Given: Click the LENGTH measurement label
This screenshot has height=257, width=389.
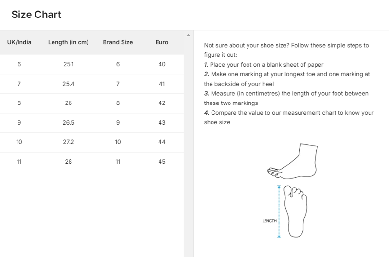Looking at the screenshot, I should 269,221.
